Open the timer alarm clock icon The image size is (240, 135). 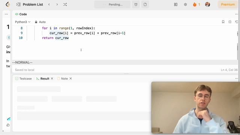(136, 4)
